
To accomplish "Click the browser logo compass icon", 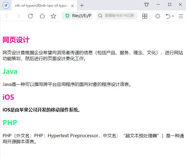I will [6, 5].
